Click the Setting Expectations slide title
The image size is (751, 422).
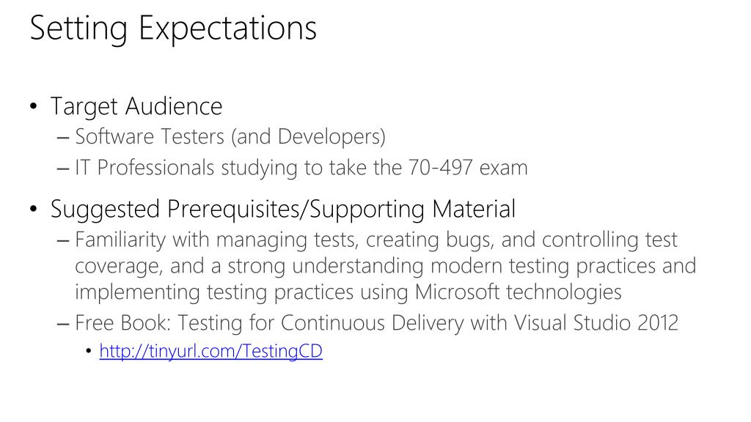[173, 29]
